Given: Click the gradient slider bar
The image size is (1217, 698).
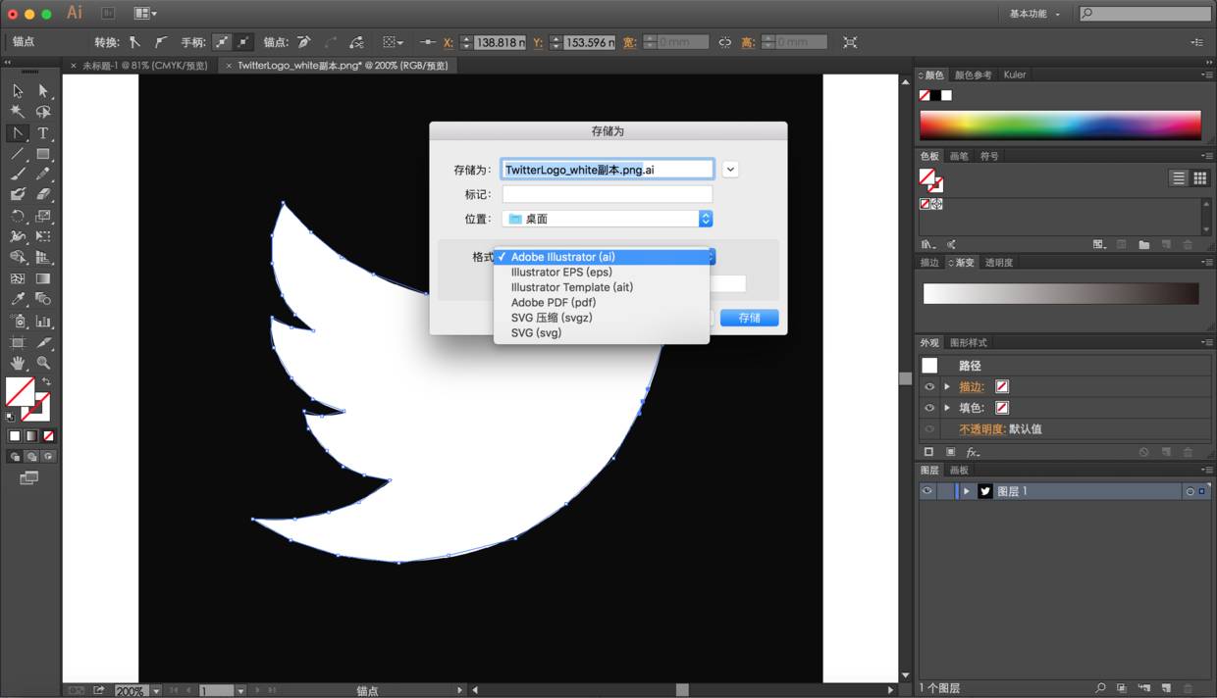Looking at the screenshot, I should 1061,293.
